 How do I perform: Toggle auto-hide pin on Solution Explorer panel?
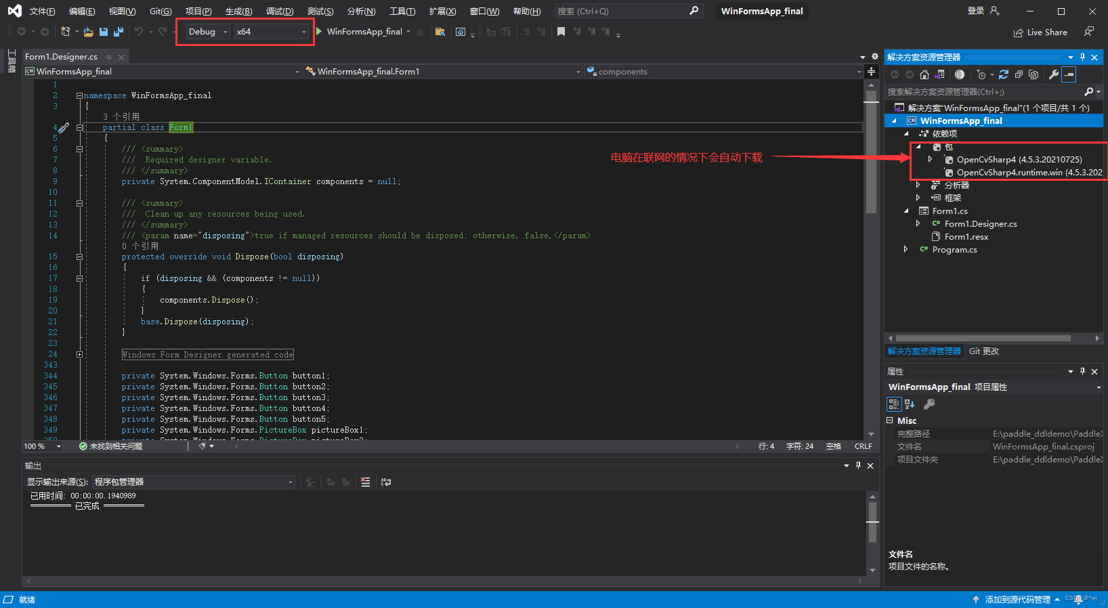1082,57
